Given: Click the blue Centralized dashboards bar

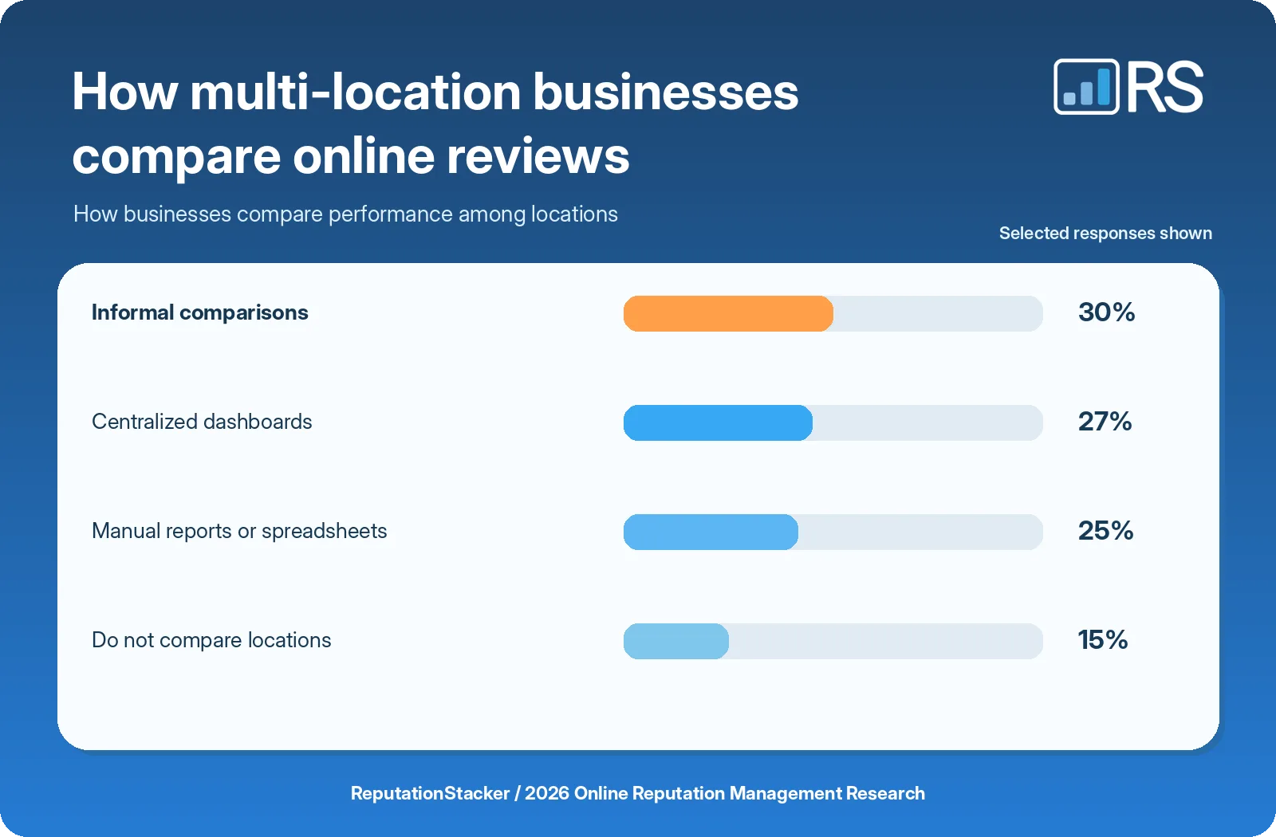Looking at the screenshot, I should (x=718, y=422).
